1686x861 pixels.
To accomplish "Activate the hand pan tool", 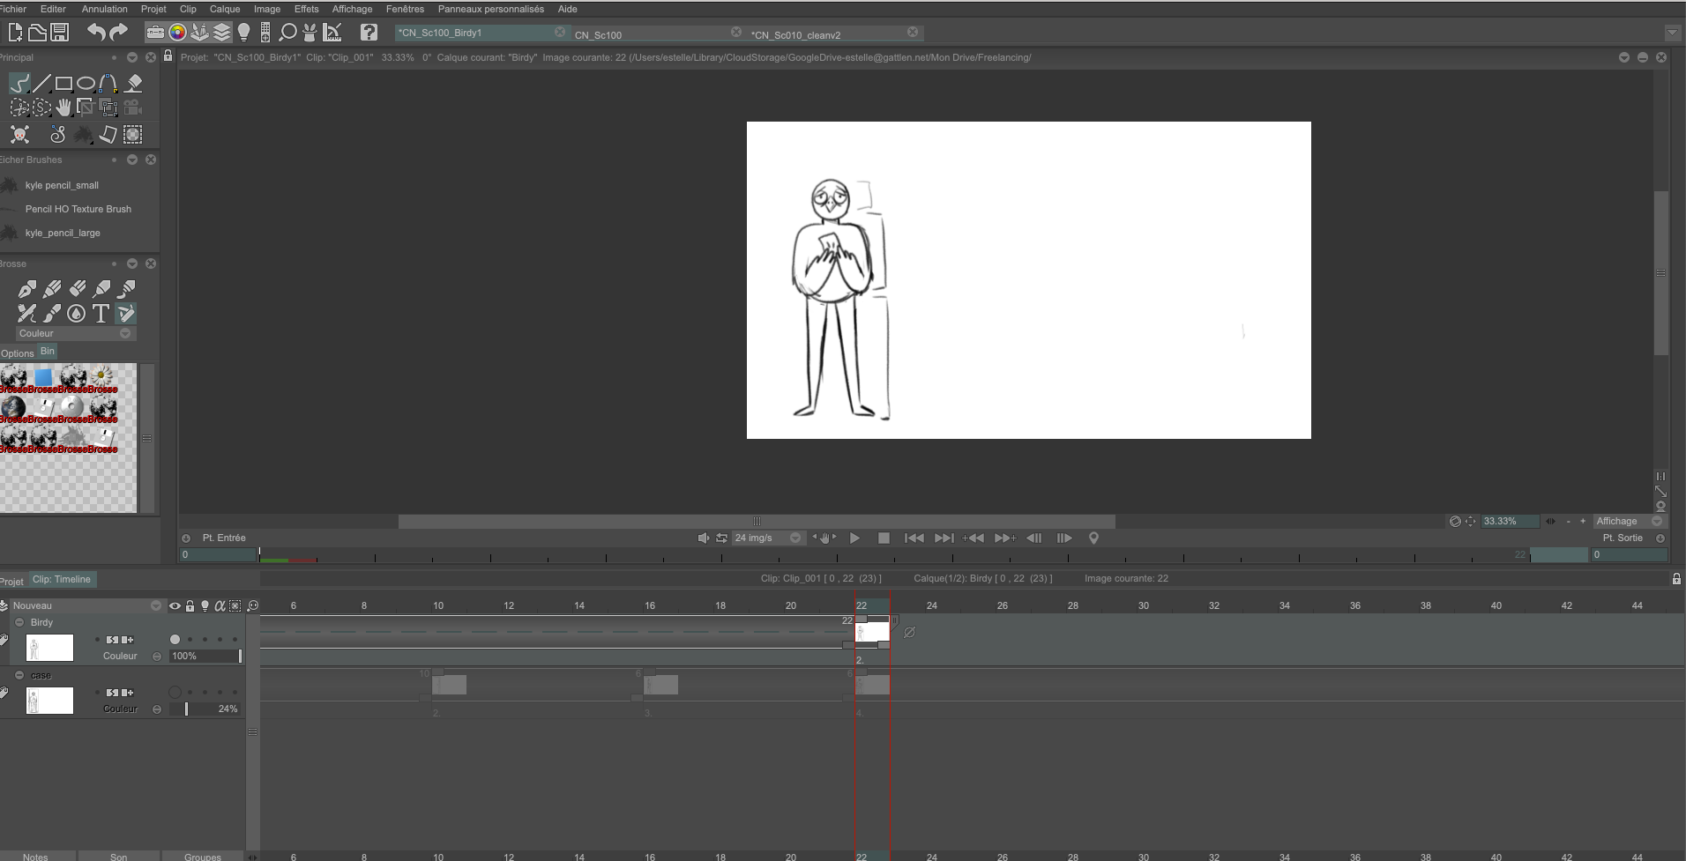I will tap(63, 107).
